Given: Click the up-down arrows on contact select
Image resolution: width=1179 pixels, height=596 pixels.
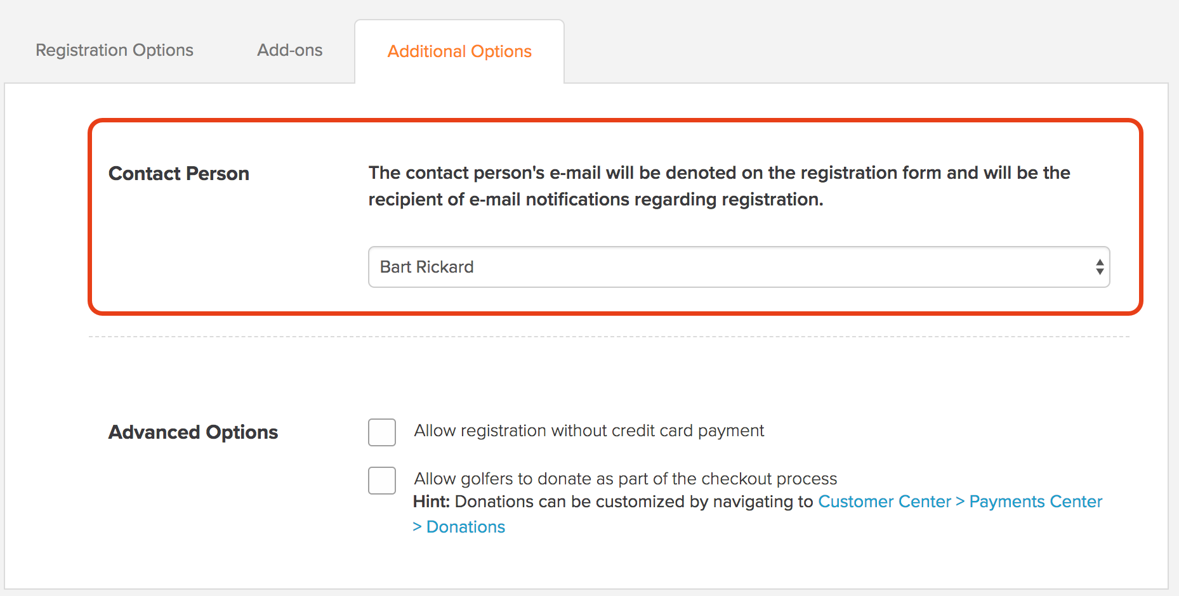Looking at the screenshot, I should pyautogui.click(x=1100, y=267).
